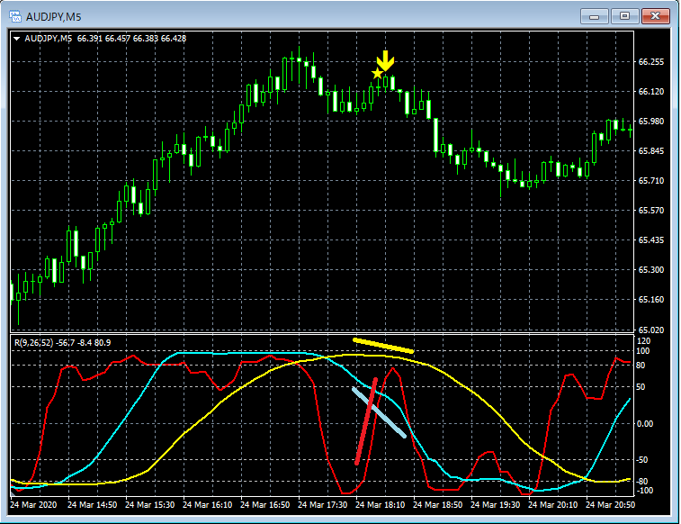The image size is (681, 524).
Task: Select the yellow star marker on chart
Action: [x=377, y=74]
